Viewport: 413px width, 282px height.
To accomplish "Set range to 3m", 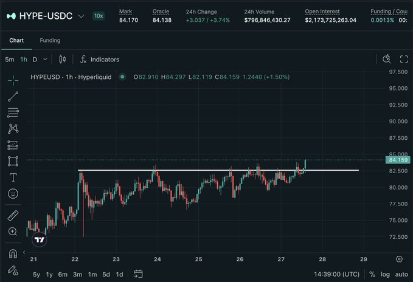I will pyautogui.click(x=77, y=274).
